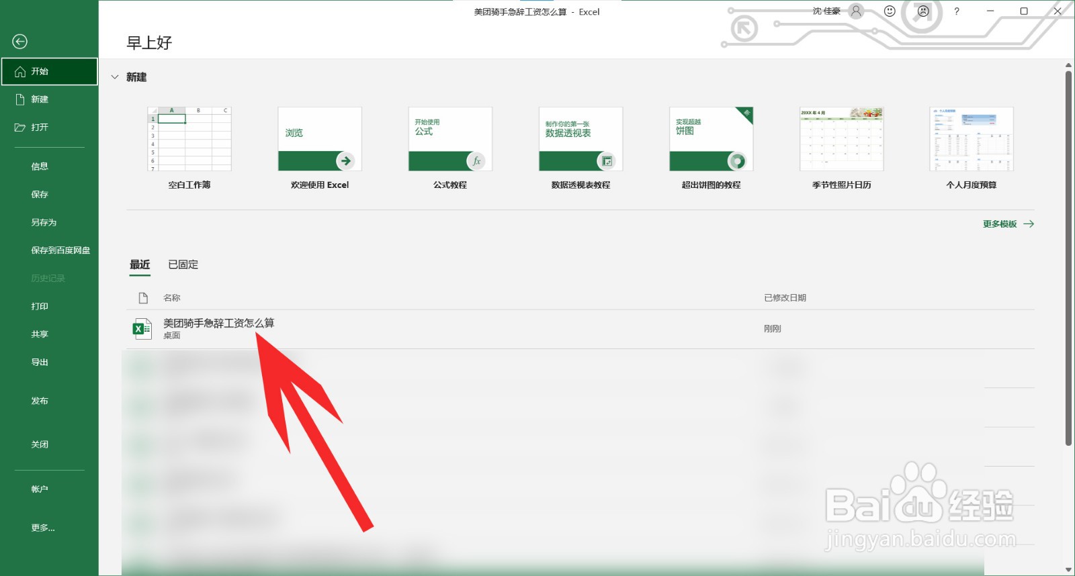The width and height of the screenshot is (1075, 576).
Task: Click the vertical scrollbar thumb
Action: pos(1068,258)
